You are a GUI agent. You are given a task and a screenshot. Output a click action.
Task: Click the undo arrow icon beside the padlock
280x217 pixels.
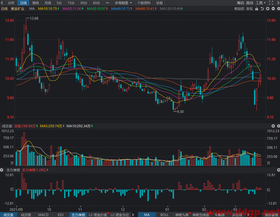click(x=262, y=8)
